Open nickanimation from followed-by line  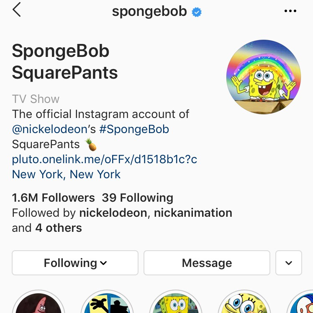[x=192, y=213]
